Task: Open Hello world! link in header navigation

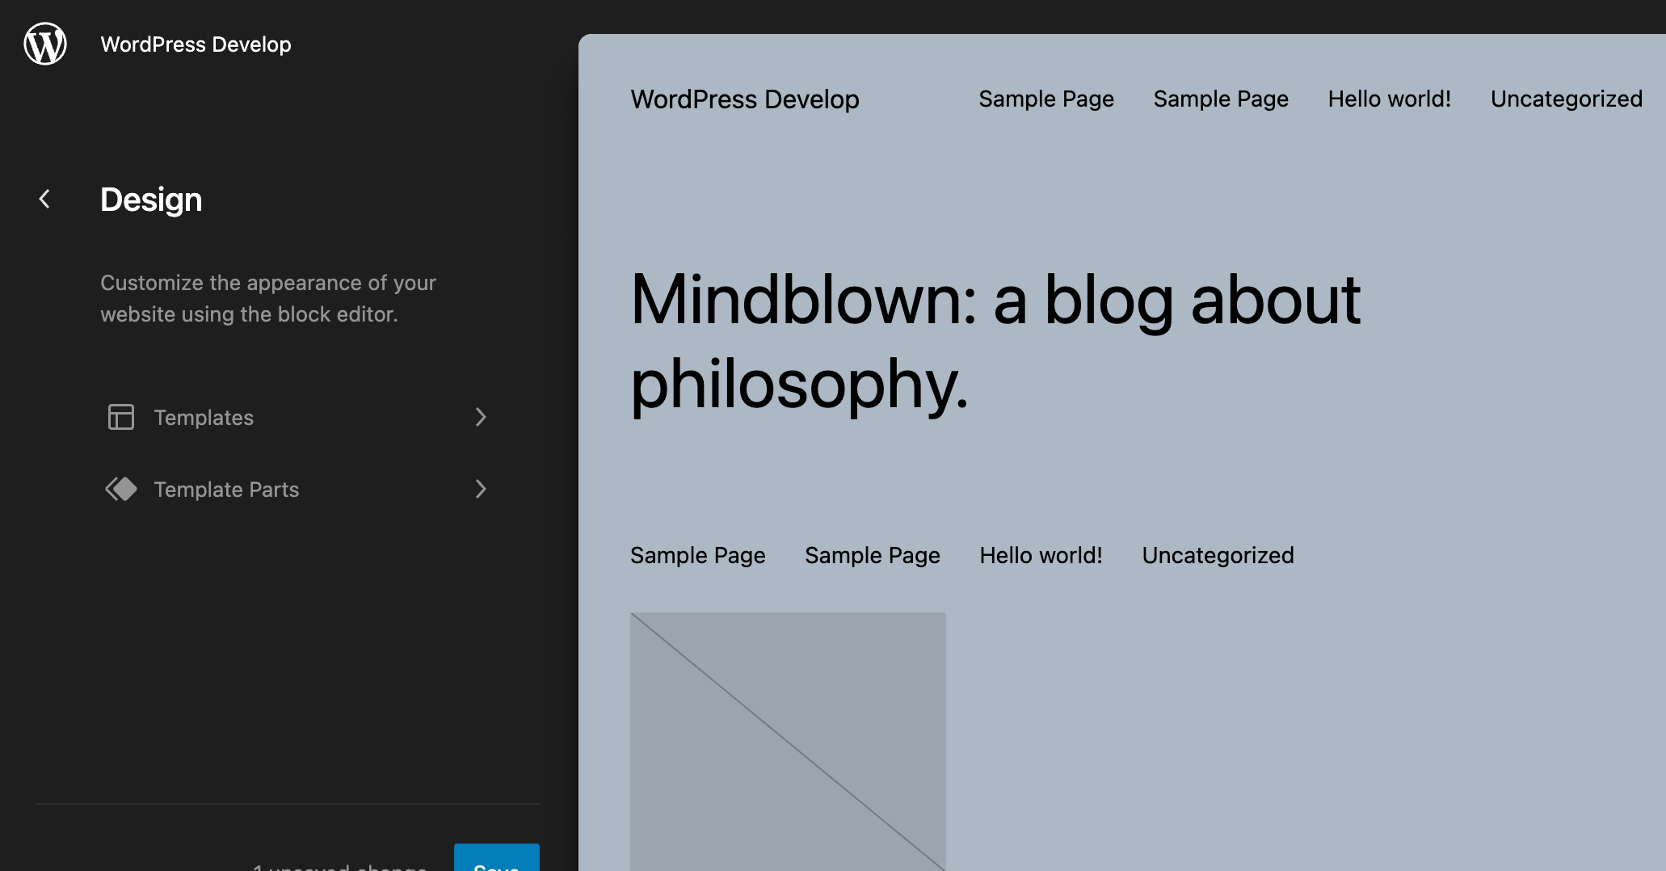Action: [x=1390, y=99]
